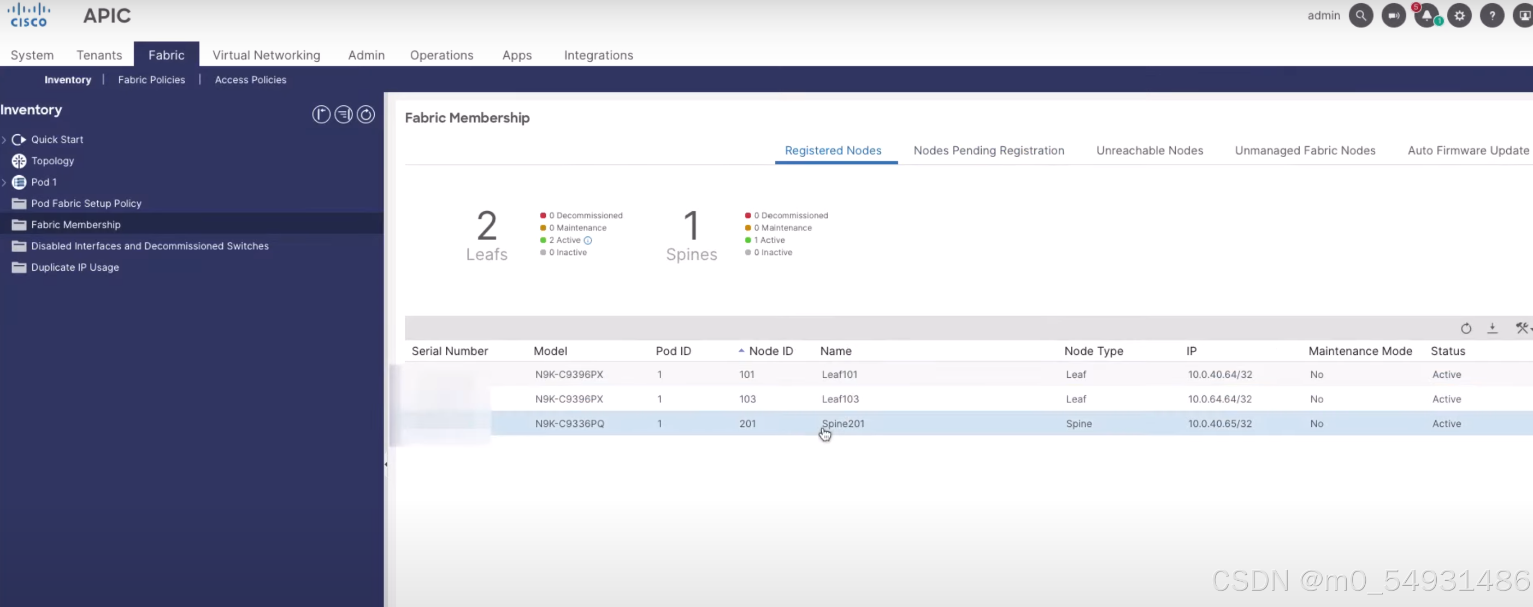
Task: Click the feedback megaphone icon in header
Action: coord(1393,16)
